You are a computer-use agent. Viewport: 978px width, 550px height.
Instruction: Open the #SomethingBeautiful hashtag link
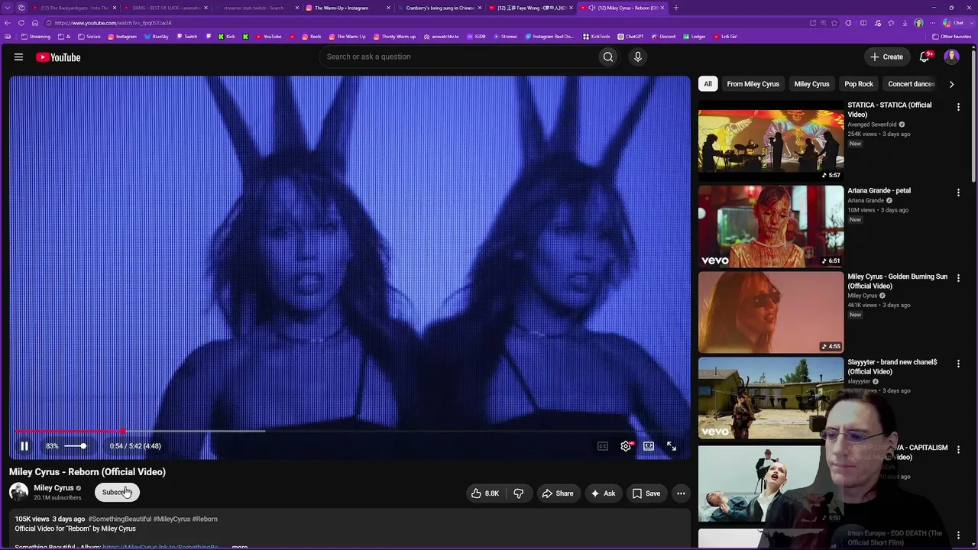coord(120,519)
